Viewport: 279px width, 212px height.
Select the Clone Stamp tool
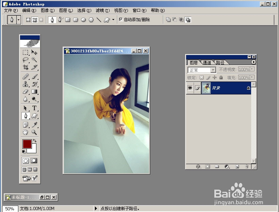[x=26, y=84]
